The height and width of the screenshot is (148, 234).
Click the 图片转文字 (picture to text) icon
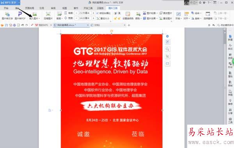pos(7,14)
